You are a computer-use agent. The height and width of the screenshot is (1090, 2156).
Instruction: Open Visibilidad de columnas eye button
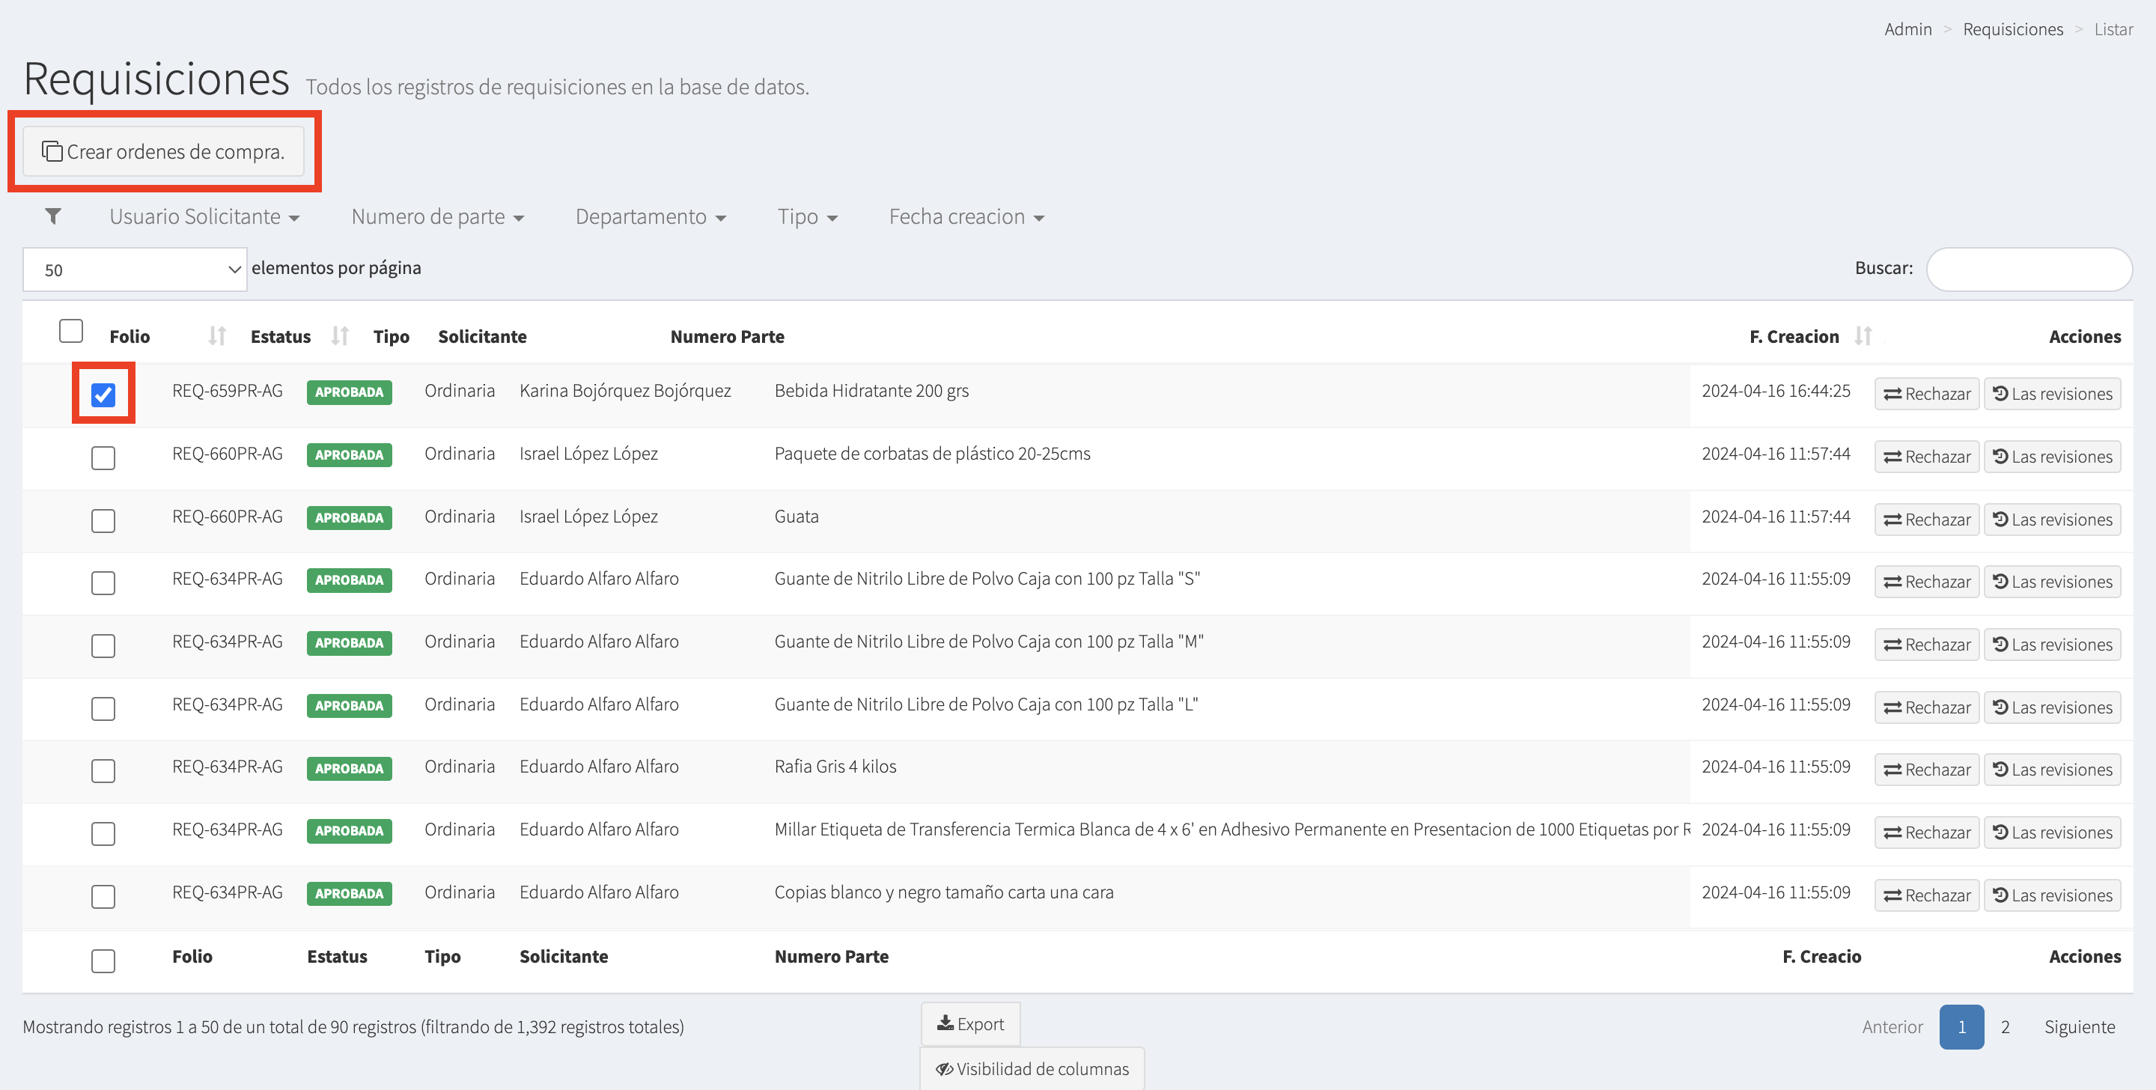pos(1032,1069)
